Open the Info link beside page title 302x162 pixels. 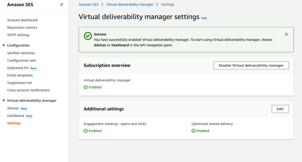(x=204, y=18)
